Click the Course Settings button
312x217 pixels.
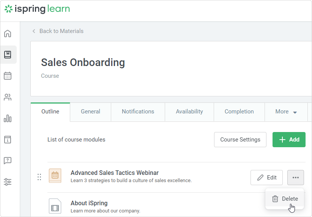tap(240, 140)
